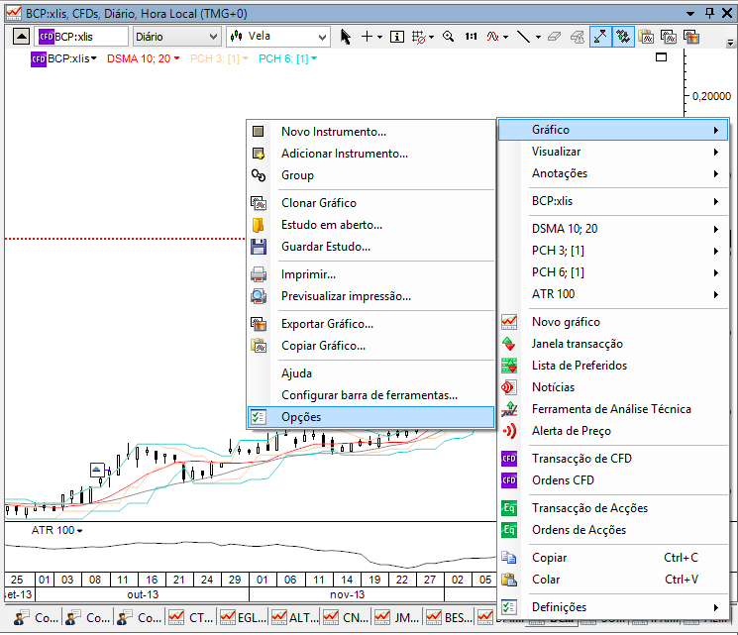
Task: Select Exportar Gráfico... menu entry
Action: (370, 324)
